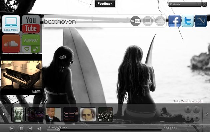
Task: Pause the Moonlight Sonata playback
Action: 21,129
